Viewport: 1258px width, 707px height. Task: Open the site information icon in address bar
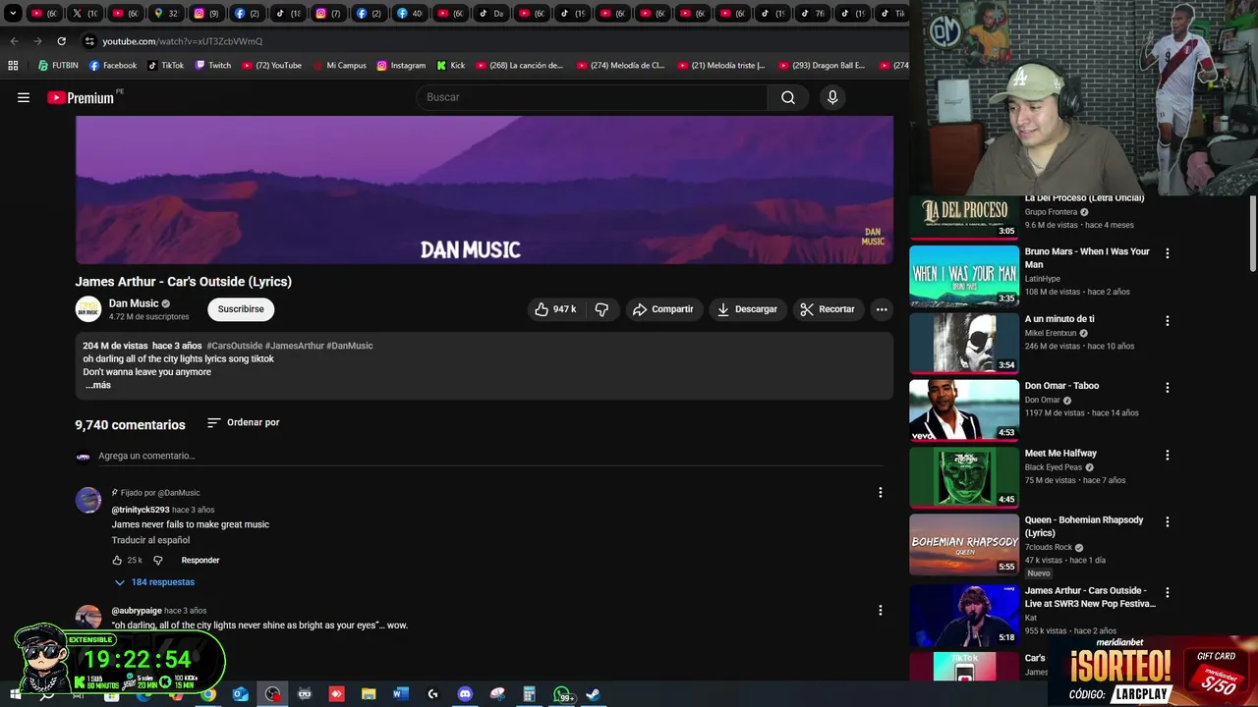click(x=89, y=41)
